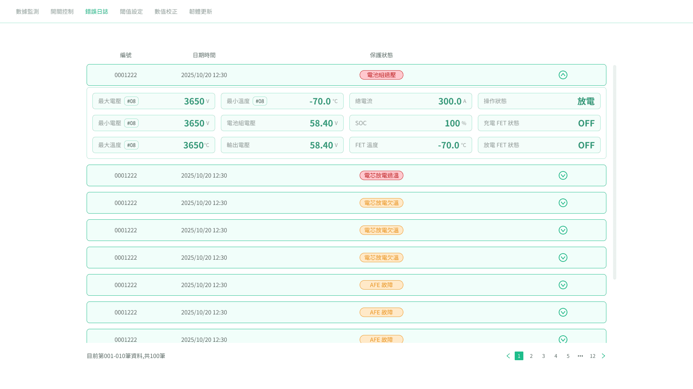This screenshot has height=389, width=693.
Task: Click the next page arrow icon
Action: [603, 356]
